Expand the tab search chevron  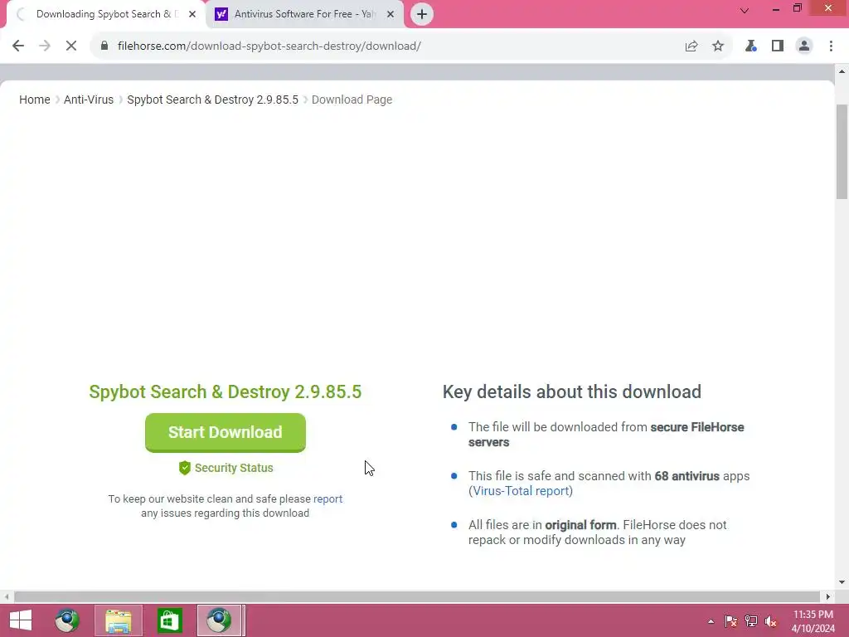click(745, 10)
